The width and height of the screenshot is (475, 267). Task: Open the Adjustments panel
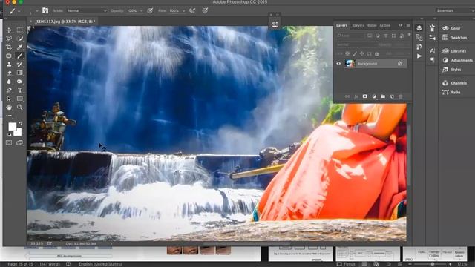pos(457,60)
